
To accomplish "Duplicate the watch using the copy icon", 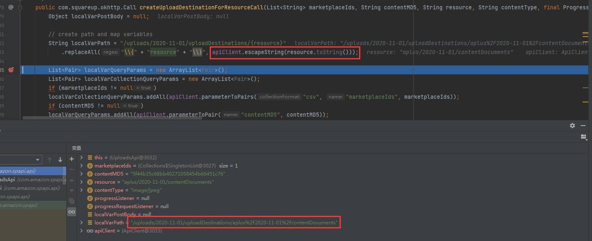I will (x=72, y=201).
